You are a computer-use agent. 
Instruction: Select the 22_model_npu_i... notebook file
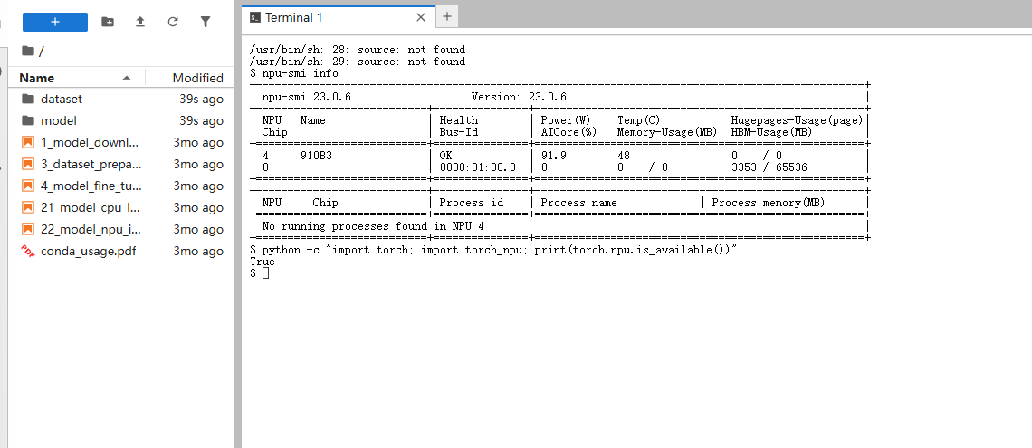click(122, 230)
